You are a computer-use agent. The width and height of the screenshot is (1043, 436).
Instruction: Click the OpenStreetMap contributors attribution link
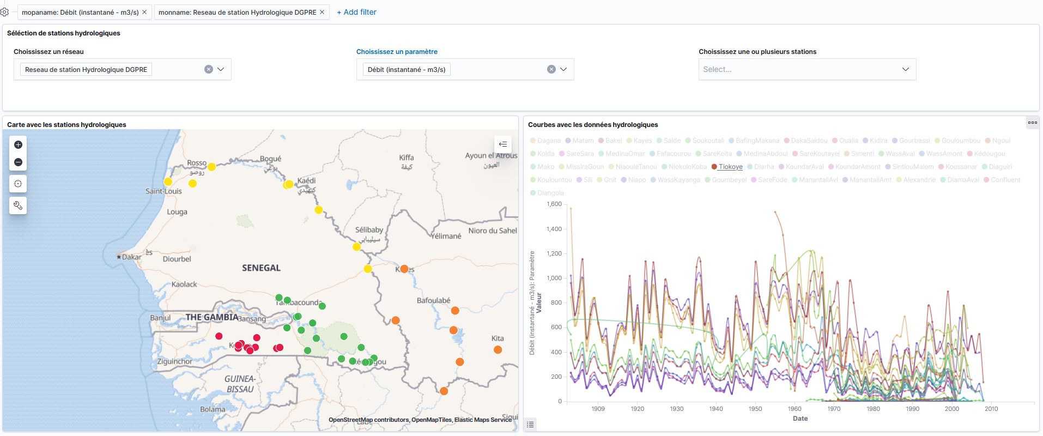point(368,420)
